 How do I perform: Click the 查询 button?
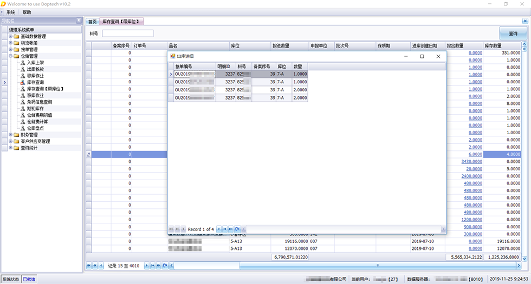513,34
